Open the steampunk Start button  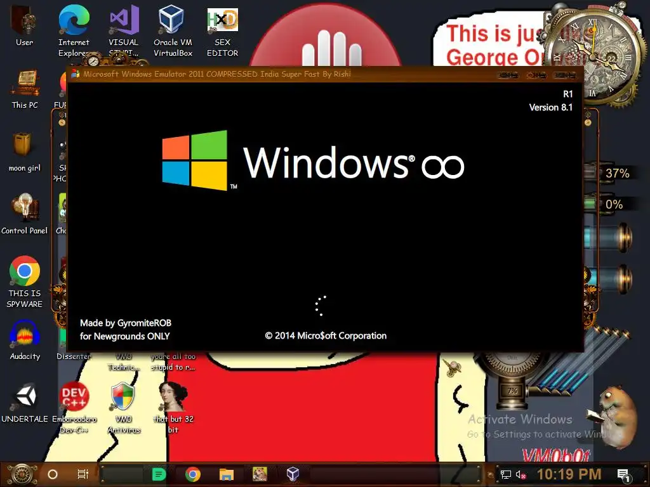click(22, 474)
